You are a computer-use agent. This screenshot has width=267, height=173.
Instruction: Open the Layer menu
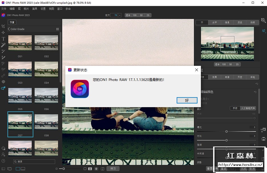[19, 9]
